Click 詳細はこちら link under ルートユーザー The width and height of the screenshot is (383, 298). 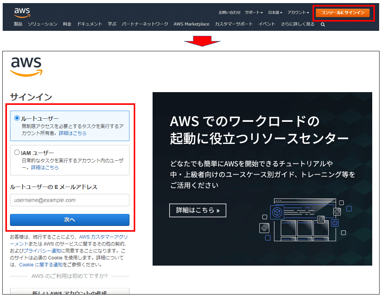click(72, 133)
